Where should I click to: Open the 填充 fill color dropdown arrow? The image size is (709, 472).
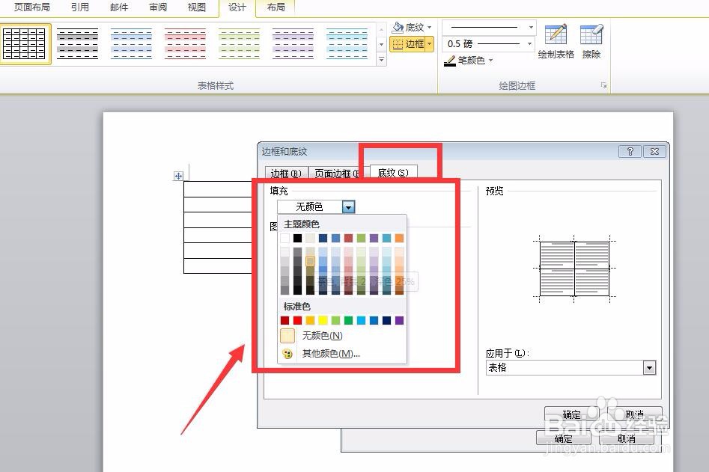coord(348,207)
